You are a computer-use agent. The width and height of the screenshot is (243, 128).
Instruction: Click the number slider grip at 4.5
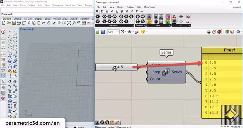115,67
